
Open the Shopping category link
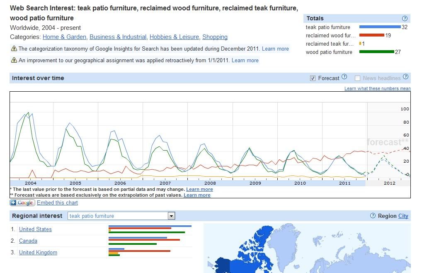tap(215, 37)
